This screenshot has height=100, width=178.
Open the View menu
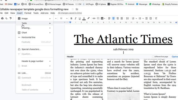(13, 13)
